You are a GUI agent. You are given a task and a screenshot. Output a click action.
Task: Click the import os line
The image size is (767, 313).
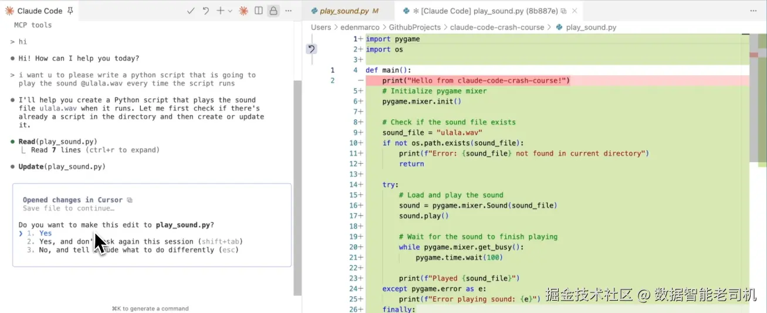(384, 49)
